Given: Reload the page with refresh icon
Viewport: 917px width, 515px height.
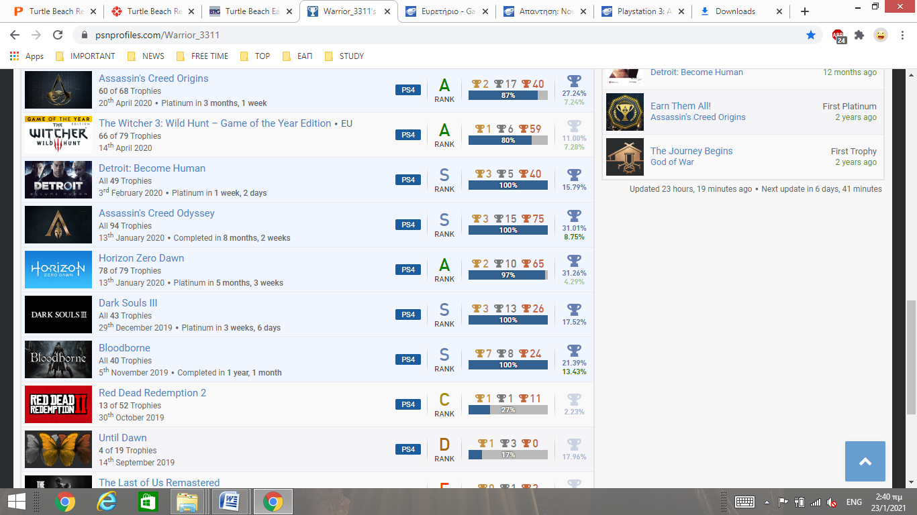Looking at the screenshot, I should (x=58, y=35).
